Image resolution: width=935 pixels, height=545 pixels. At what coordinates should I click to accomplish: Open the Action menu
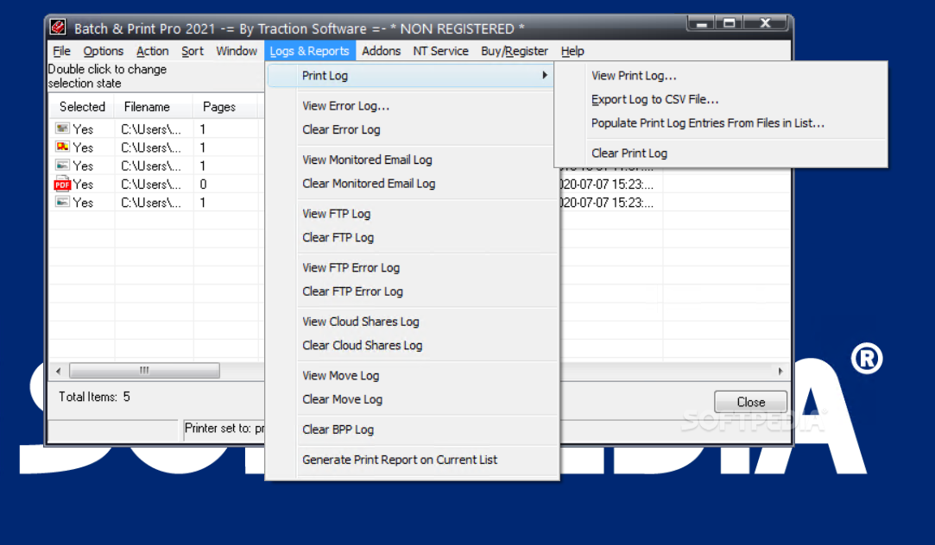pos(153,51)
